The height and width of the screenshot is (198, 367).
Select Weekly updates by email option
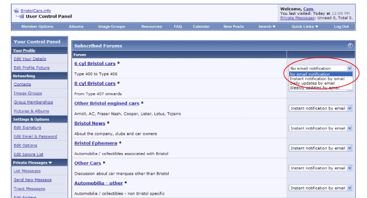point(320,88)
